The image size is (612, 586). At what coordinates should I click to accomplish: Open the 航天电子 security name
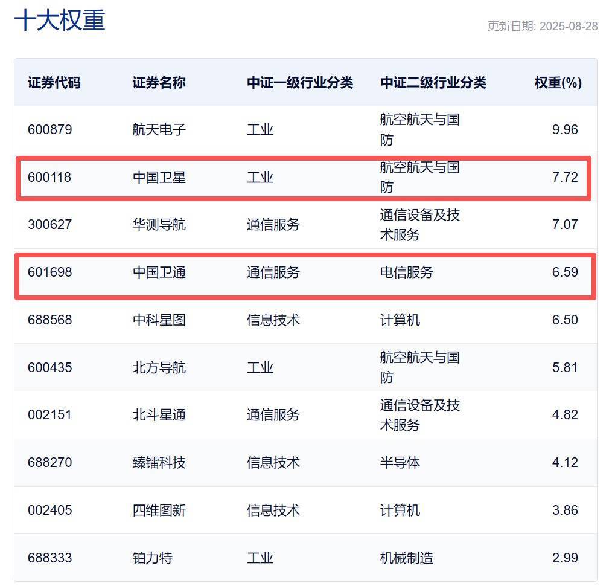(159, 129)
